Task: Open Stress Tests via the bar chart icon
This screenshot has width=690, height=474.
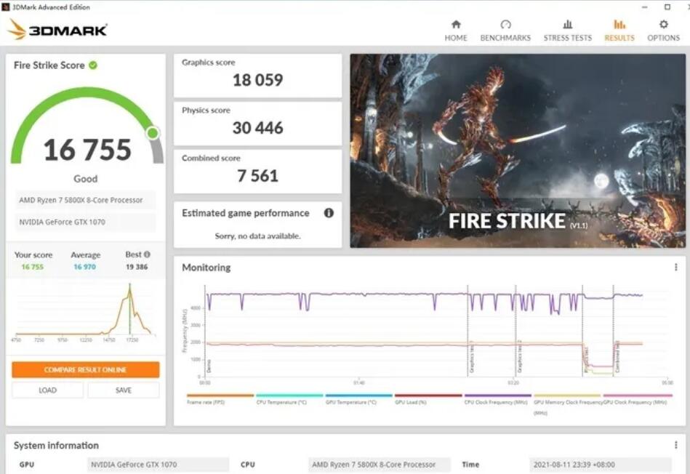Action: [568, 24]
